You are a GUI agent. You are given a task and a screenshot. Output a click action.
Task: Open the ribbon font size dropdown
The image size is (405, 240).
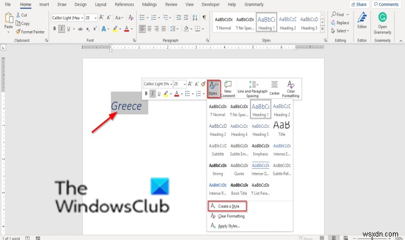pos(95,18)
